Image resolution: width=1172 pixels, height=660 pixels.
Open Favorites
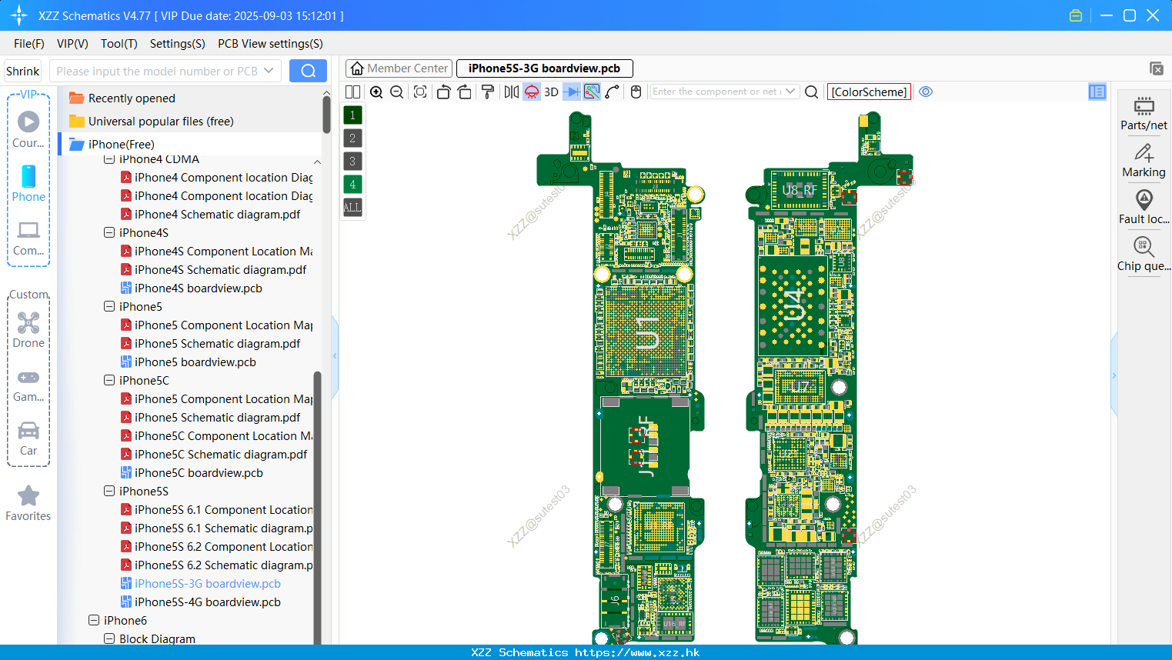tap(28, 504)
